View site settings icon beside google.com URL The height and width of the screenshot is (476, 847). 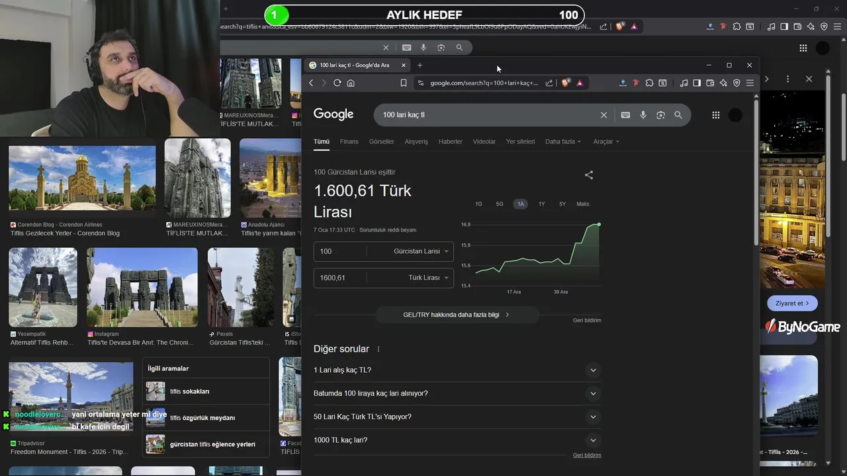[420, 83]
